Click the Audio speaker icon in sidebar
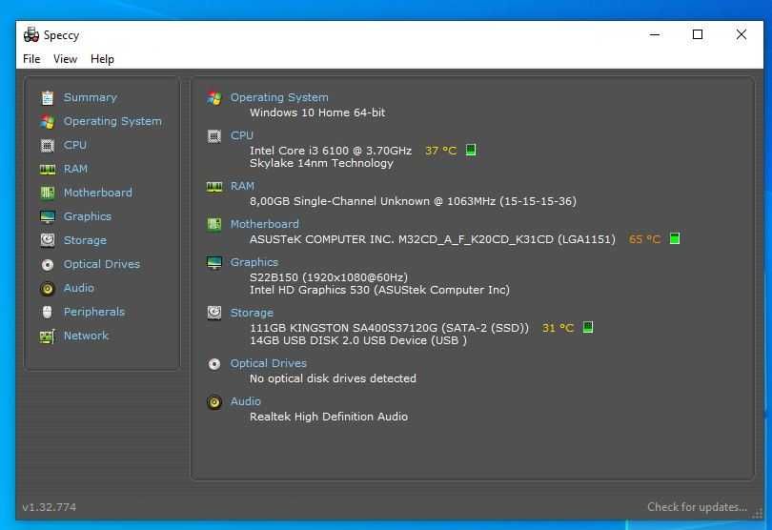Screen dimensions: 772x530 point(48,288)
